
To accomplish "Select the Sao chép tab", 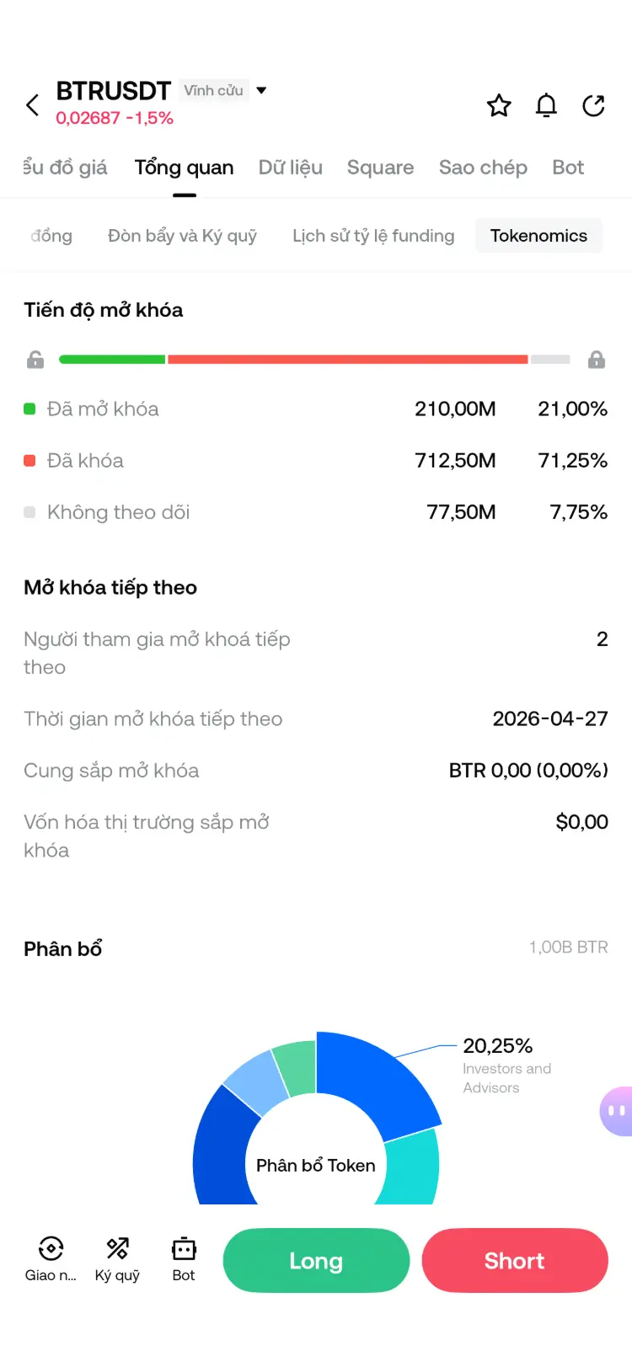I will click(x=483, y=168).
